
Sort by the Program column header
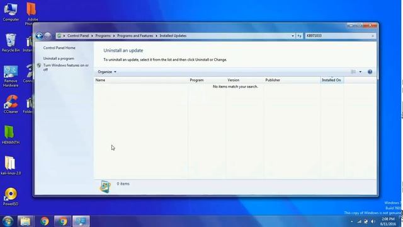coord(207,80)
